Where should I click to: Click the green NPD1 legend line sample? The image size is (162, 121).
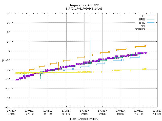151,19
